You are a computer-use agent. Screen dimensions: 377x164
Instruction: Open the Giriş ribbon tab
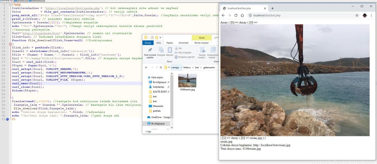pos(159,43)
